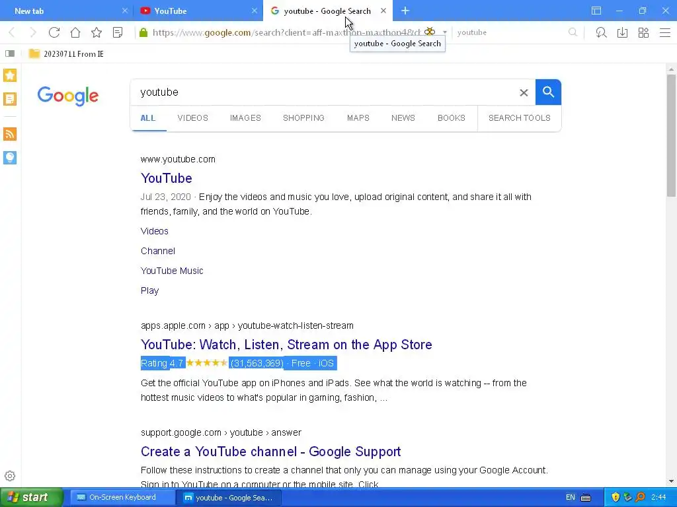Go back to previous page

tap(12, 32)
